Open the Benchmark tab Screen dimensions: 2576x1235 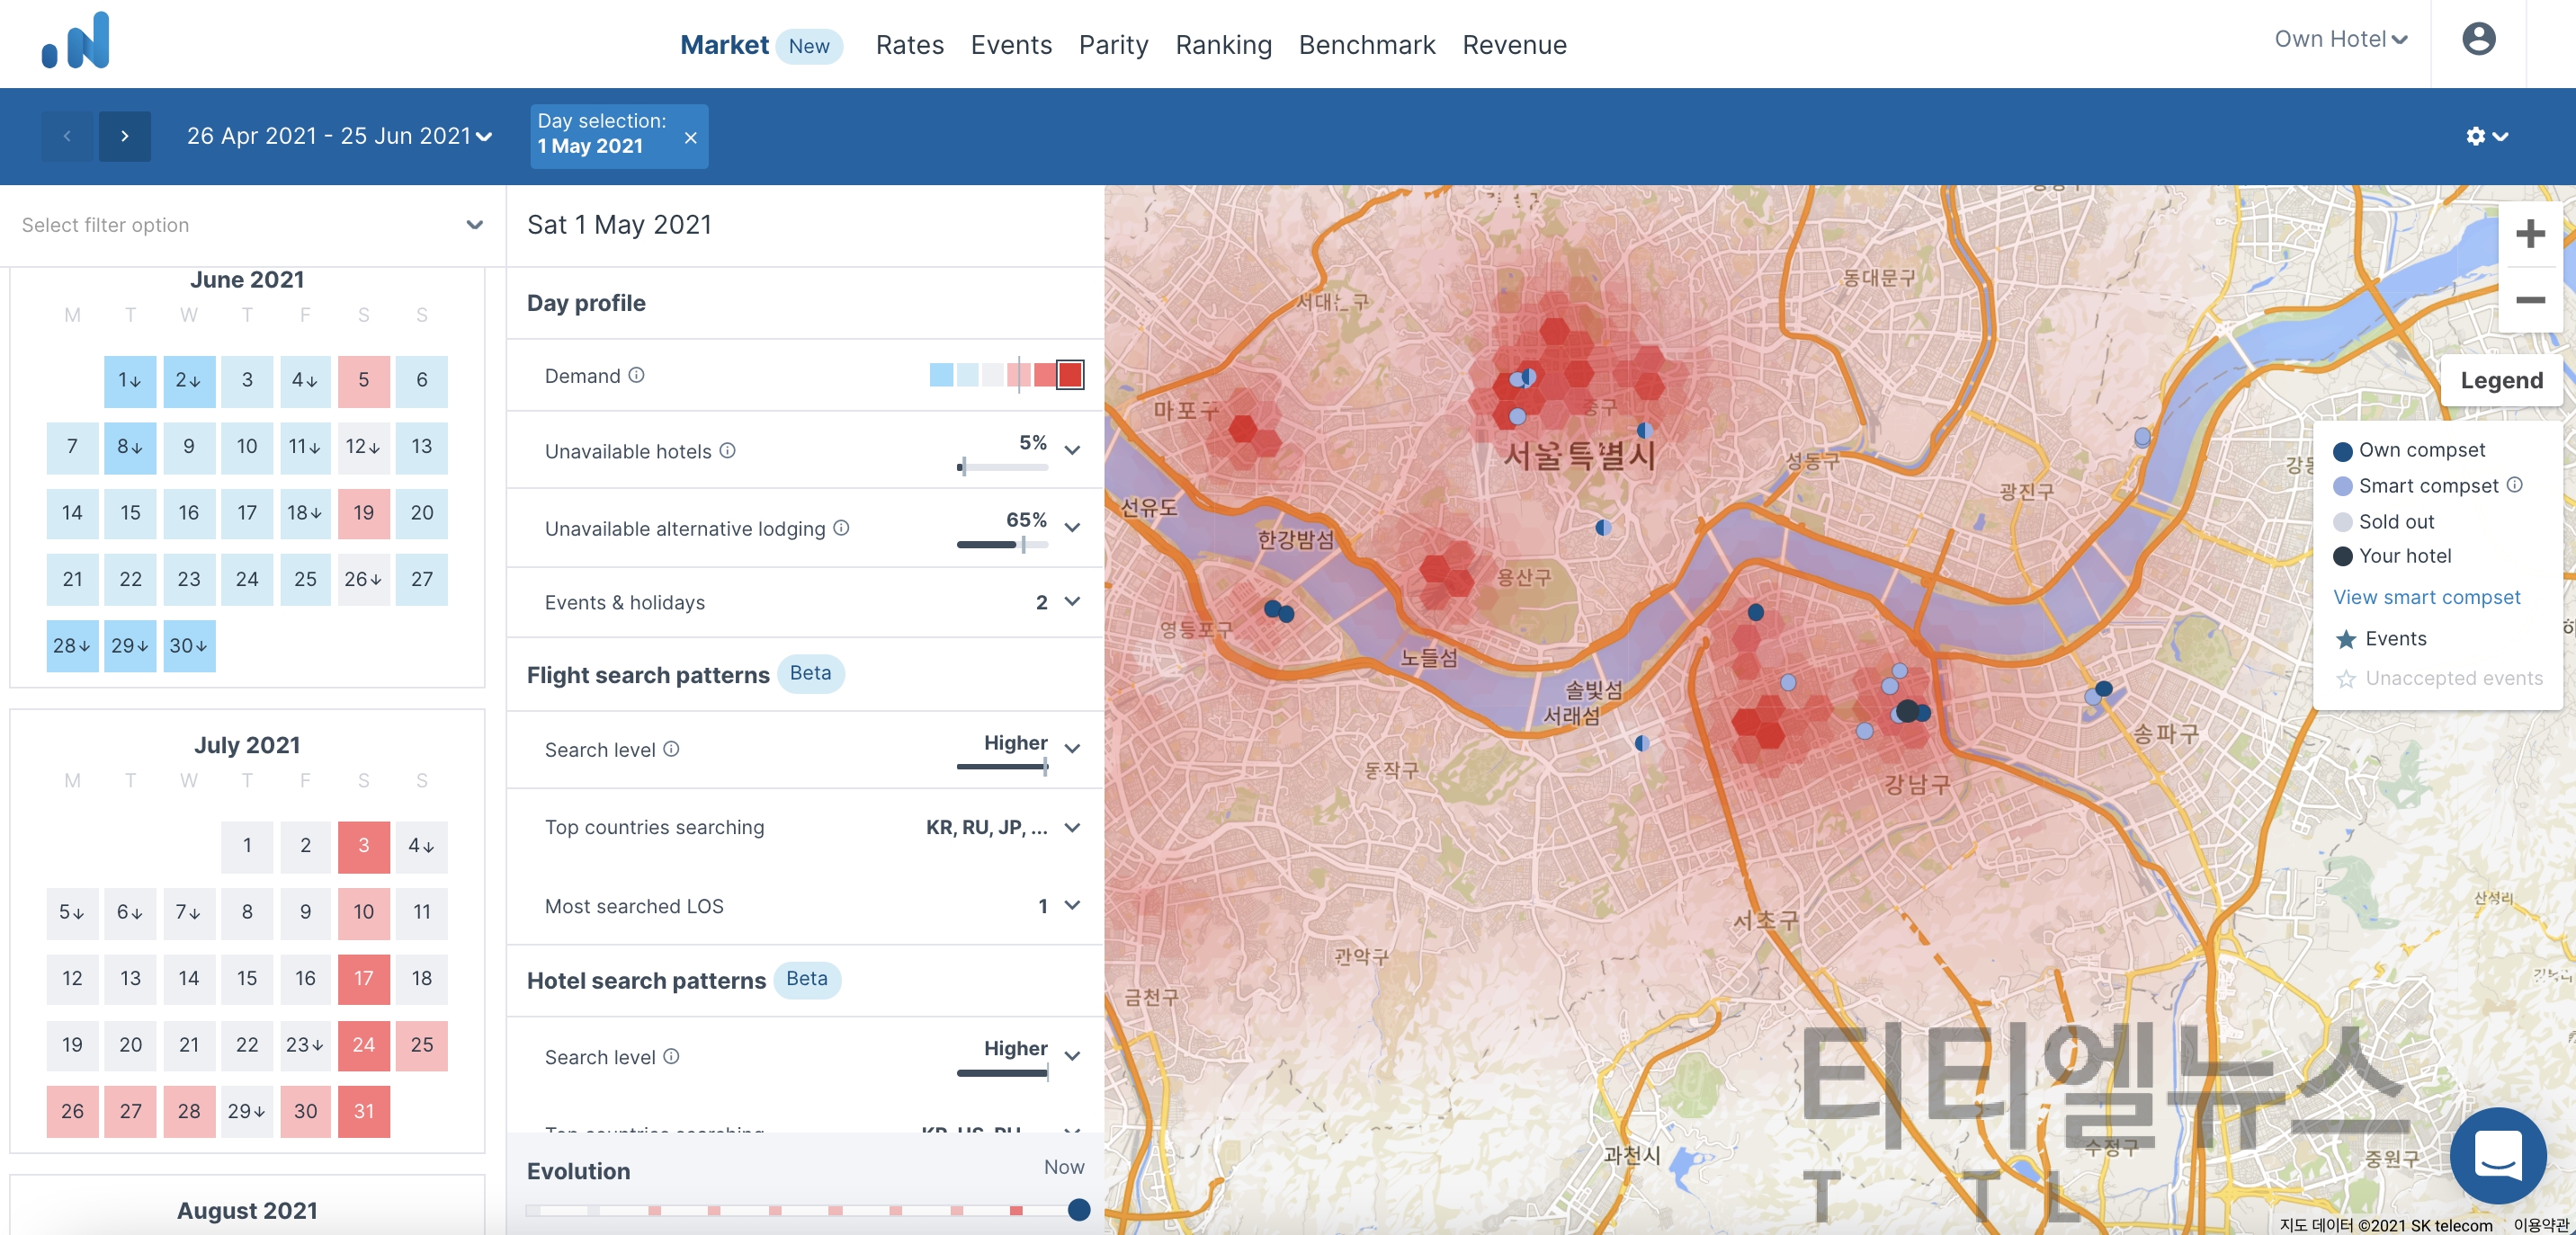pos(1366,45)
